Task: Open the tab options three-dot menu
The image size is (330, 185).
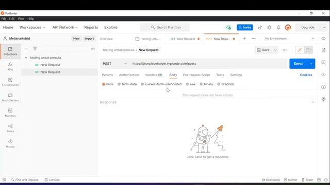Action: (254, 39)
